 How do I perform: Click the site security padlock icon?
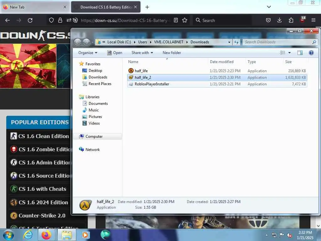coord(60,20)
